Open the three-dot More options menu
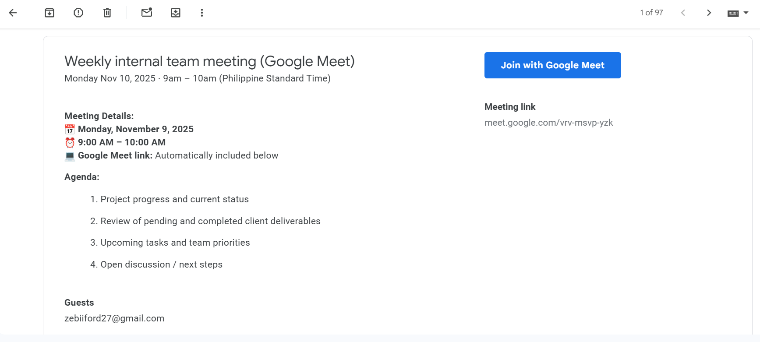 [x=202, y=13]
